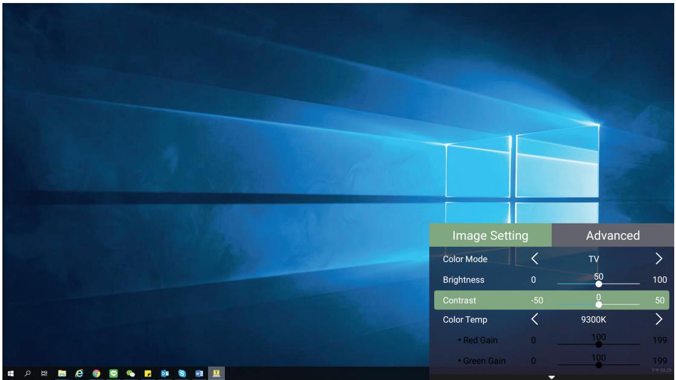Screen dimensions: 676x380
Task: Select previous Color Mode with left arrow
Action: click(x=535, y=258)
